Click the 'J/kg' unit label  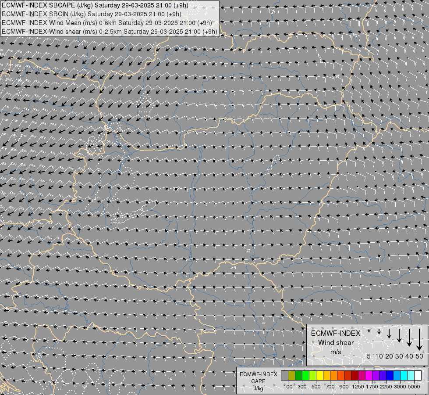(258, 389)
